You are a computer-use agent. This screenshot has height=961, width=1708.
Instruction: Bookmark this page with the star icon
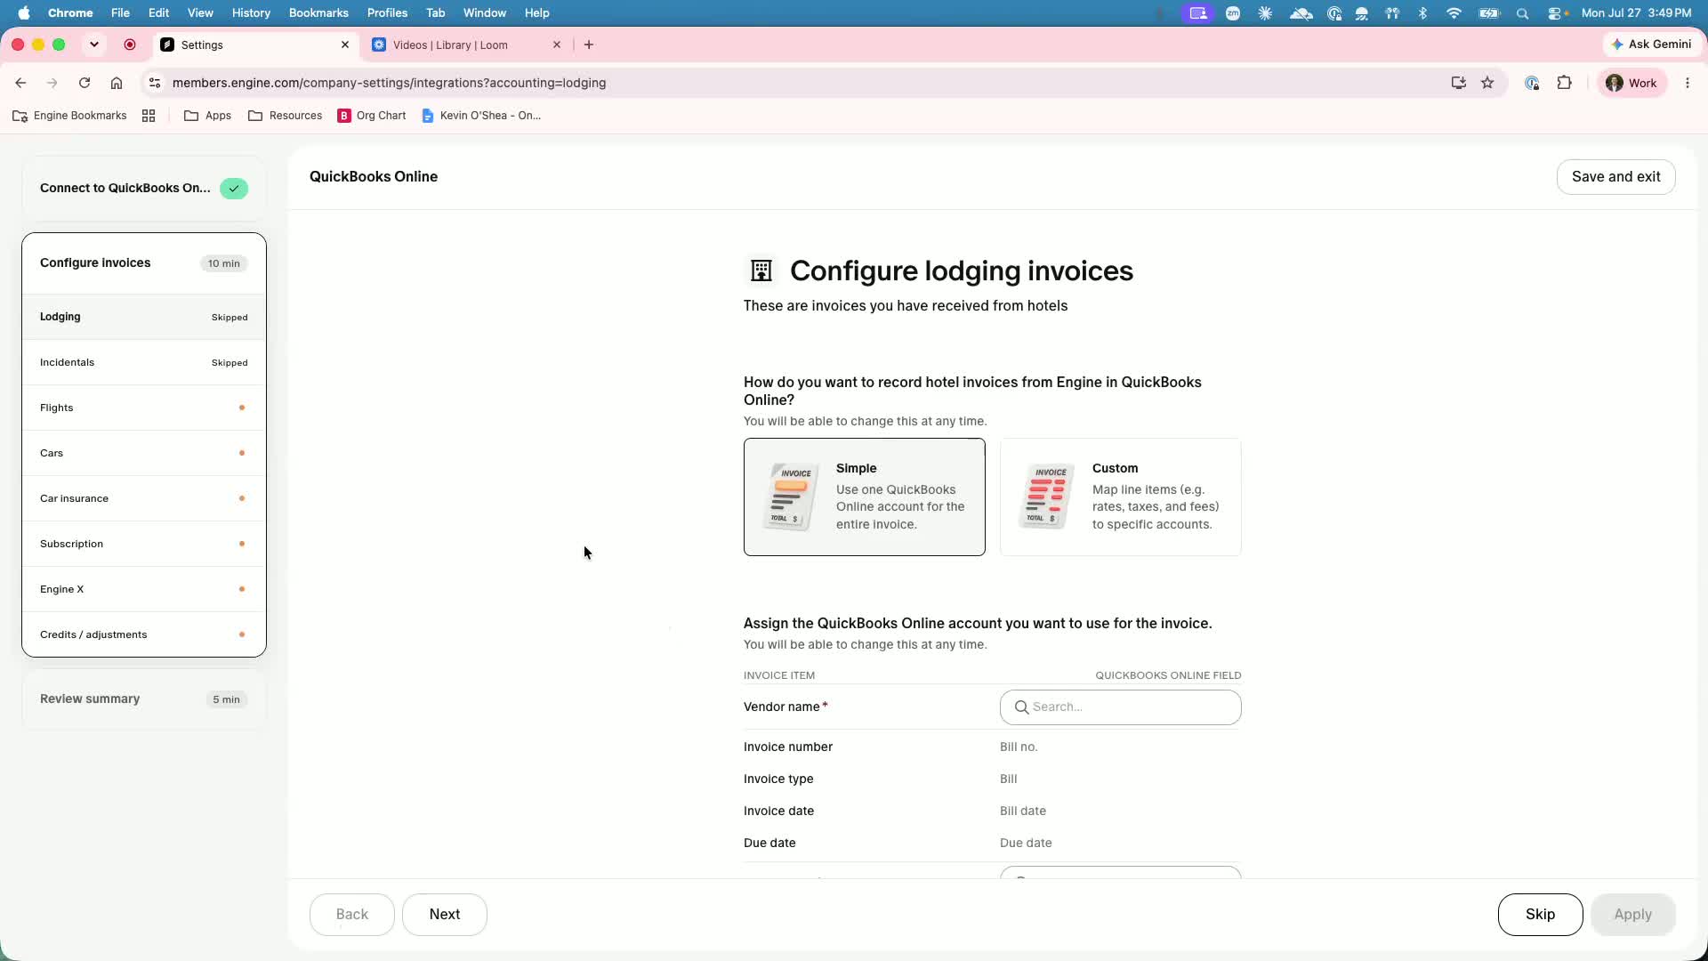pos(1487,83)
